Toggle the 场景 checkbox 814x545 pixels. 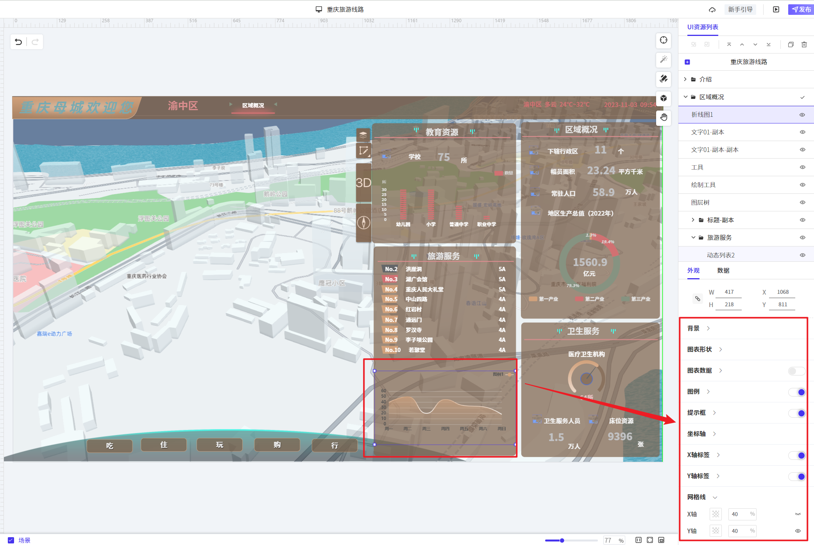click(x=11, y=540)
